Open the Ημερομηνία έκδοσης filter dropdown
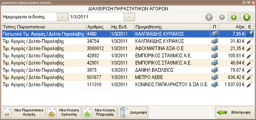The width and height of the screenshot is (256, 120). point(62,17)
